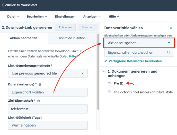Click the Abc icon beside File ID
The width and height of the screenshot is (177, 135).
(110, 83)
